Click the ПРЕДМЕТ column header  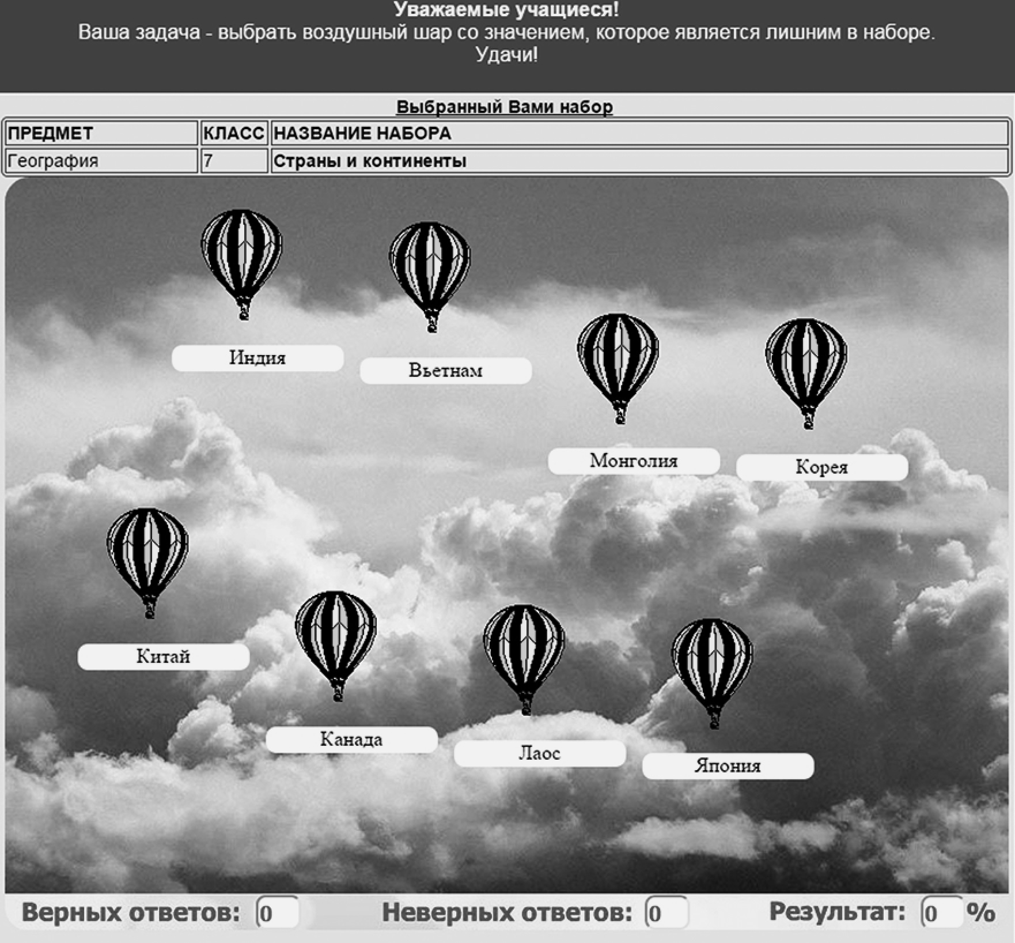[101, 133]
